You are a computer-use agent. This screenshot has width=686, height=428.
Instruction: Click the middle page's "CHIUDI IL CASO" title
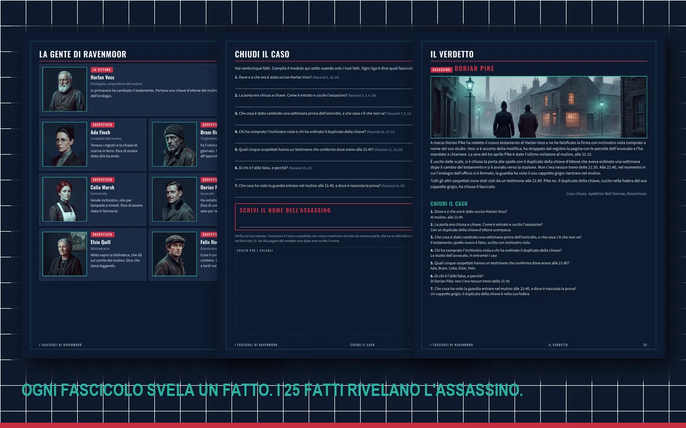point(262,54)
